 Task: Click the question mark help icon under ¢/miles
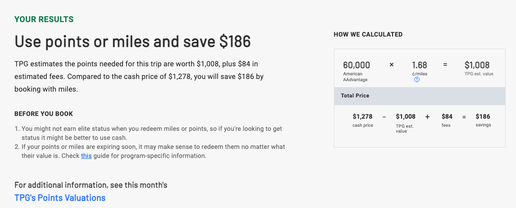click(417, 80)
